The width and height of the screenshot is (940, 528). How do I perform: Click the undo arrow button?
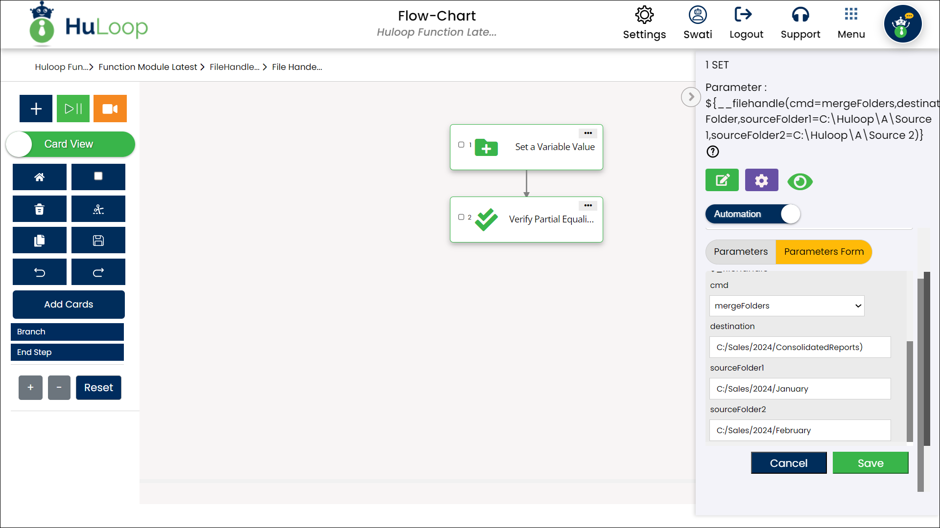click(40, 272)
